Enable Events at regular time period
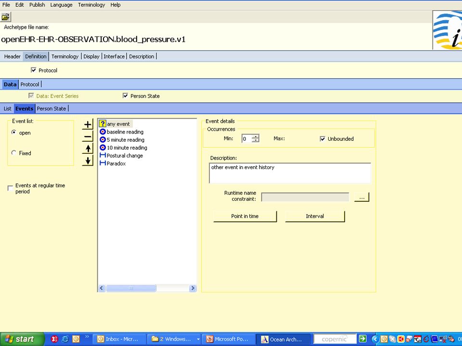 point(10,188)
